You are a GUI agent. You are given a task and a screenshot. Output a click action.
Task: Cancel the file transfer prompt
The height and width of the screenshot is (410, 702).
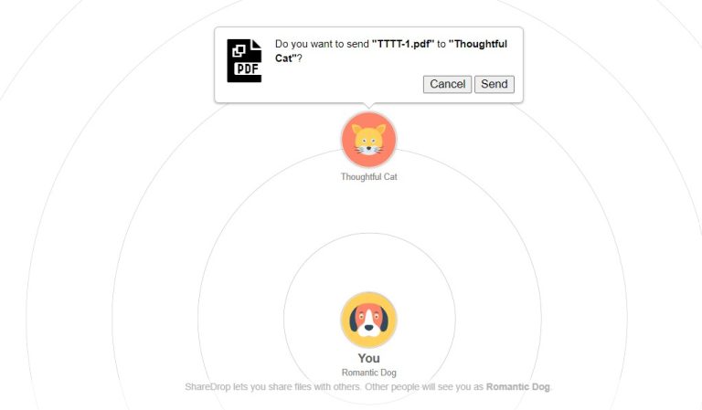tap(447, 84)
